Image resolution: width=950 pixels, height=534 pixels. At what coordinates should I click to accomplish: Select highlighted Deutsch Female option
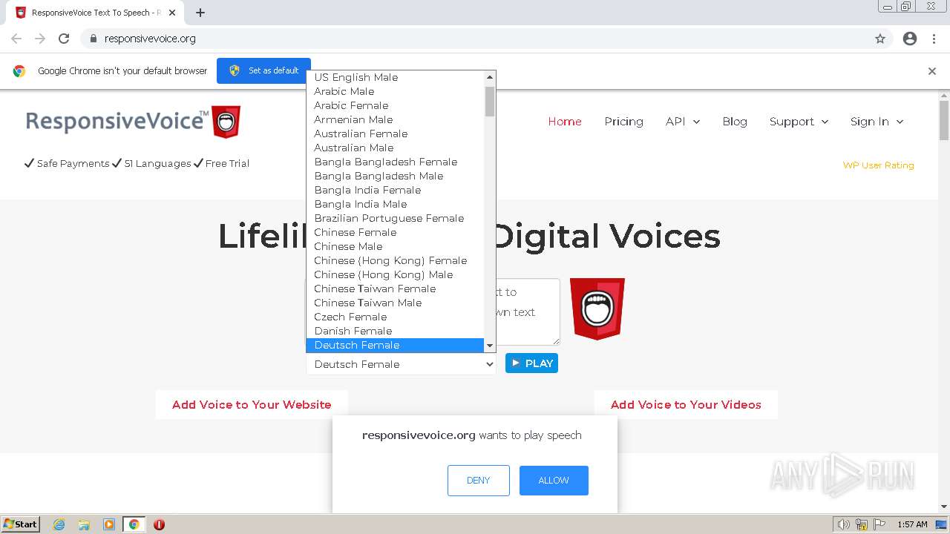point(395,345)
